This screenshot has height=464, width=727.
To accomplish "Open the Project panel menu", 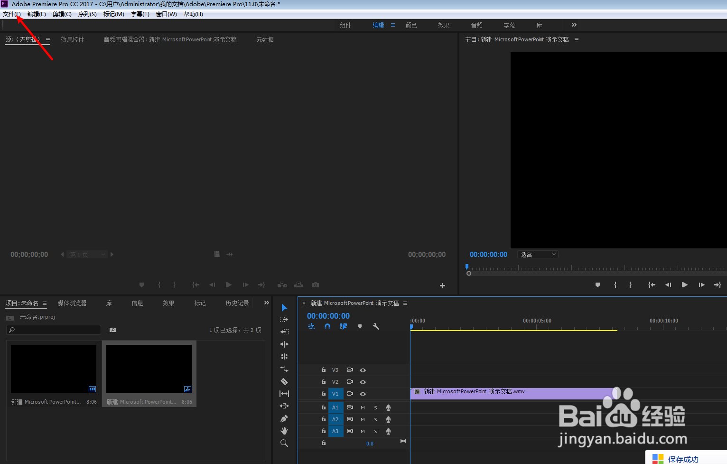I will click(x=44, y=303).
